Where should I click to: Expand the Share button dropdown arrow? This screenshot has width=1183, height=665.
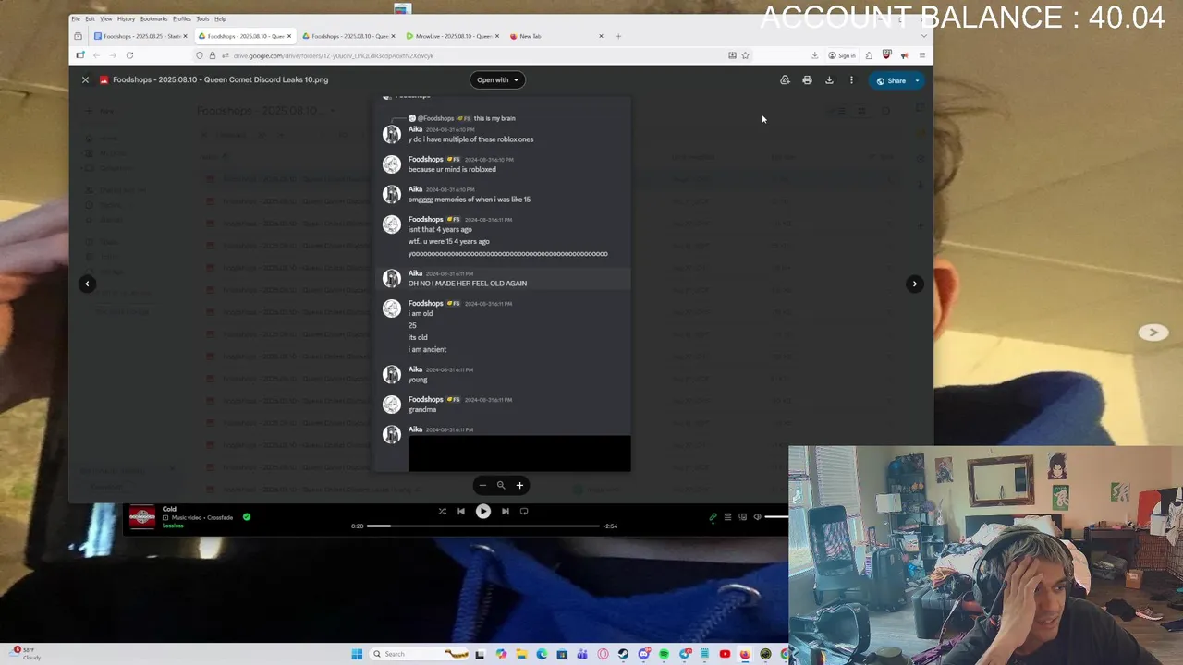pos(917,80)
